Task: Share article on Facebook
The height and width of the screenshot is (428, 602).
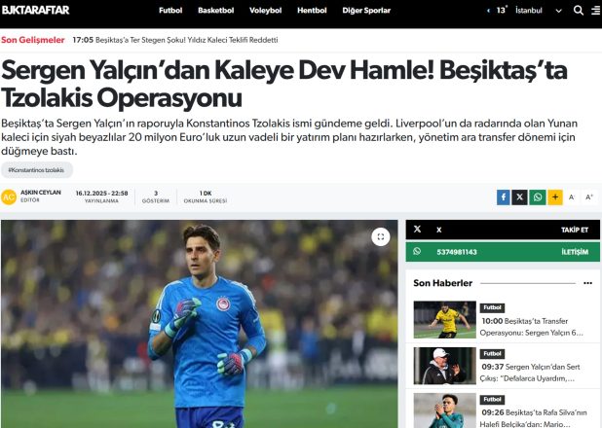Action: (x=504, y=197)
